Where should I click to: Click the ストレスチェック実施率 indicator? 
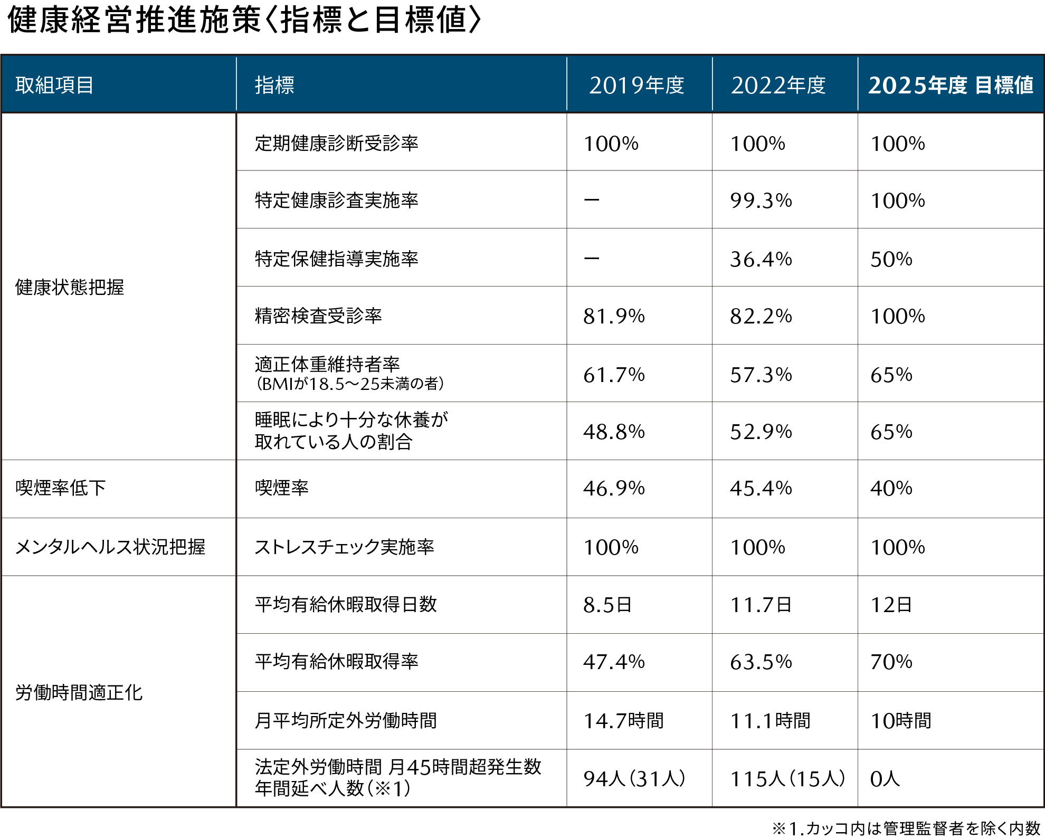point(344,547)
